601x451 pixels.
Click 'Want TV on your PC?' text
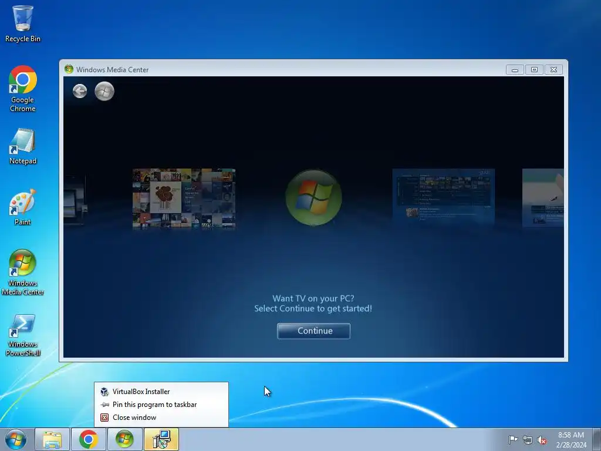[x=313, y=298]
